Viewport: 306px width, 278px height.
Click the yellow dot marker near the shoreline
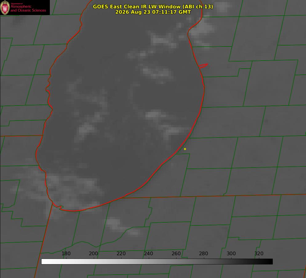coord(185,149)
